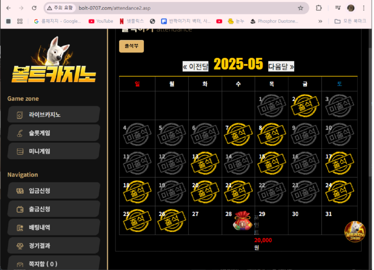Click the address bar URL
The height and width of the screenshot is (270, 374).
[115, 8]
